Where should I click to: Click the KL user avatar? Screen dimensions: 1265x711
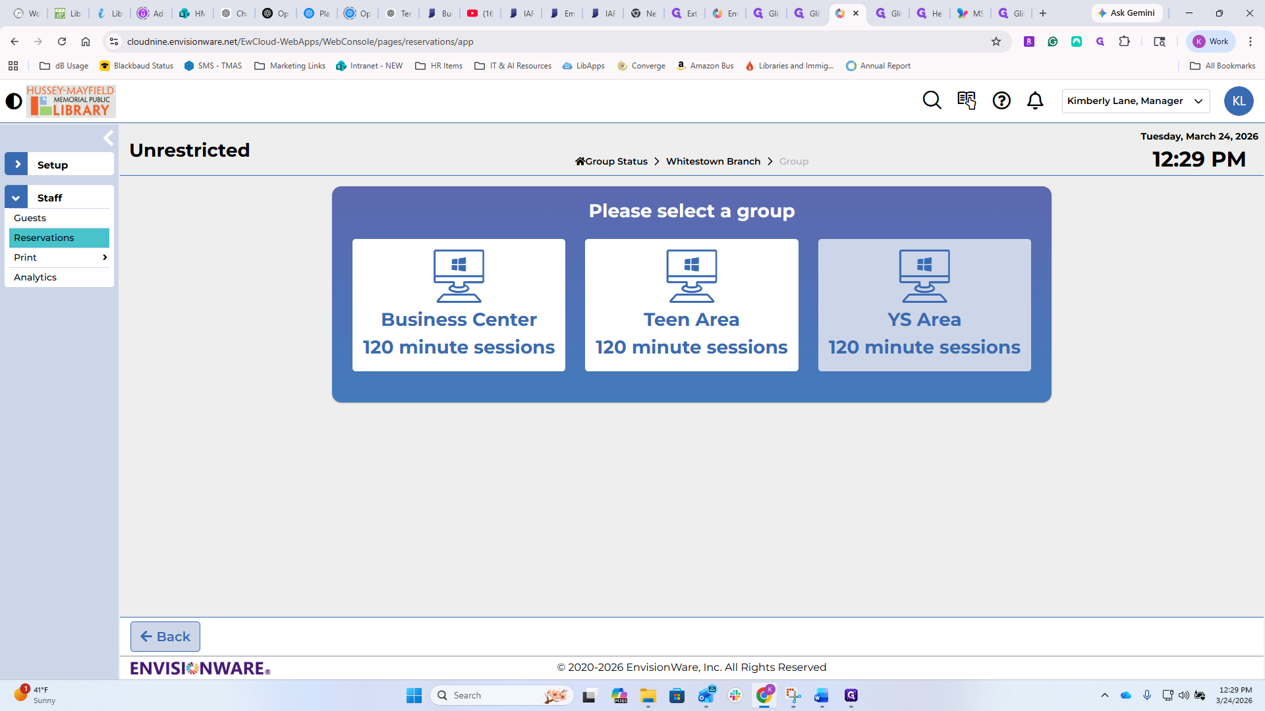1238,101
